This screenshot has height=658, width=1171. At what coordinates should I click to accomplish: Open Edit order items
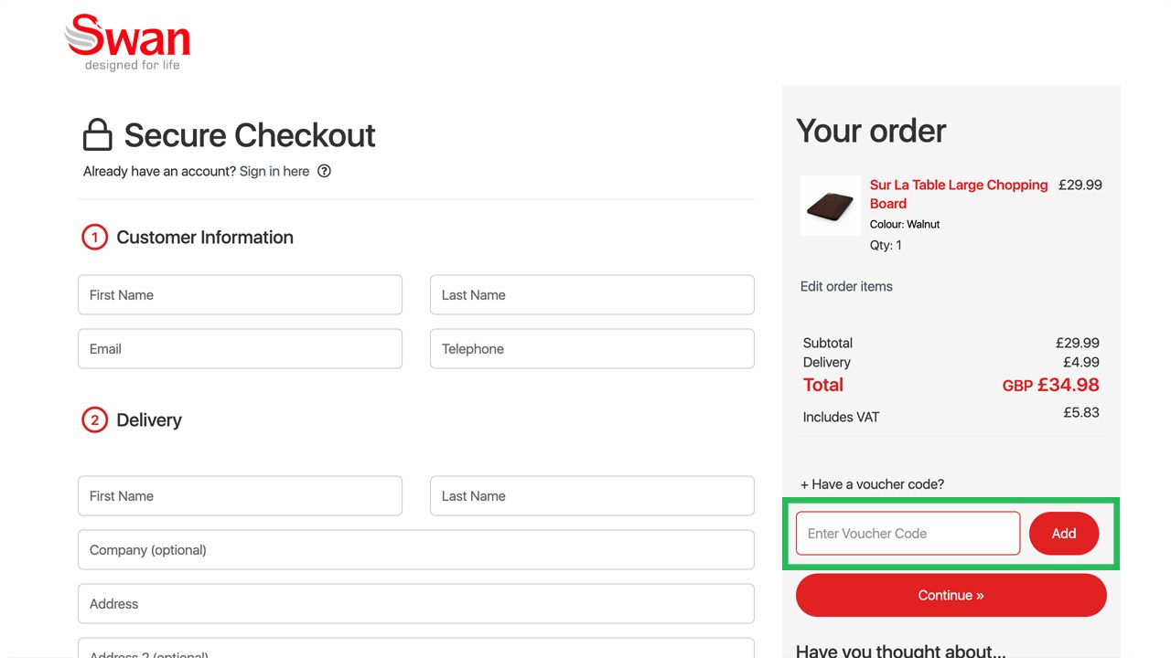[846, 286]
